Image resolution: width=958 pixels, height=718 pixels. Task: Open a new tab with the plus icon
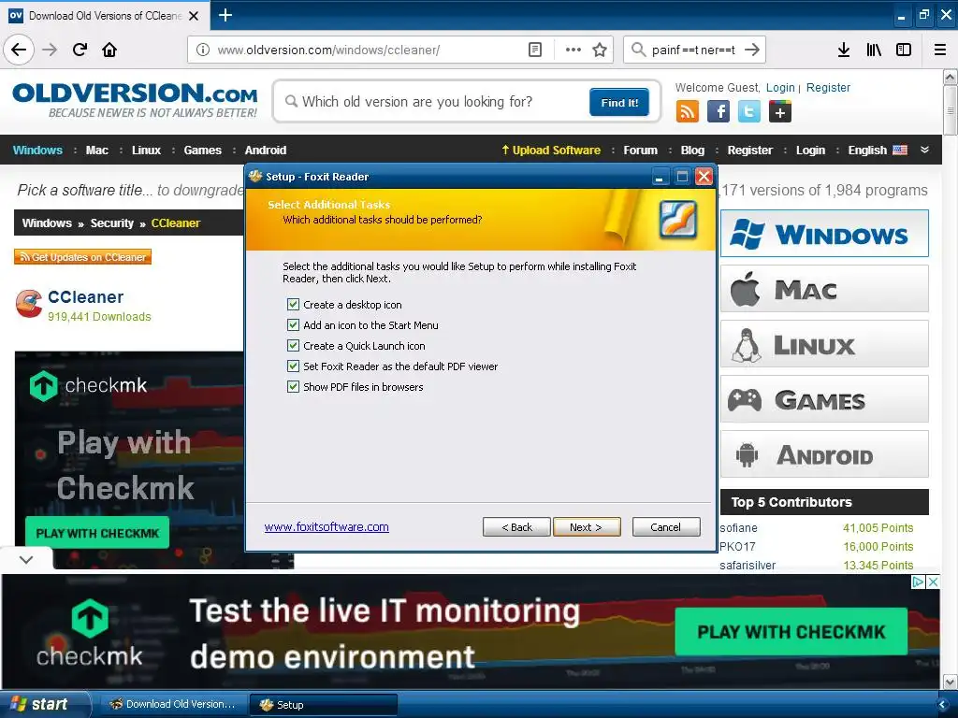[x=225, y=15]
